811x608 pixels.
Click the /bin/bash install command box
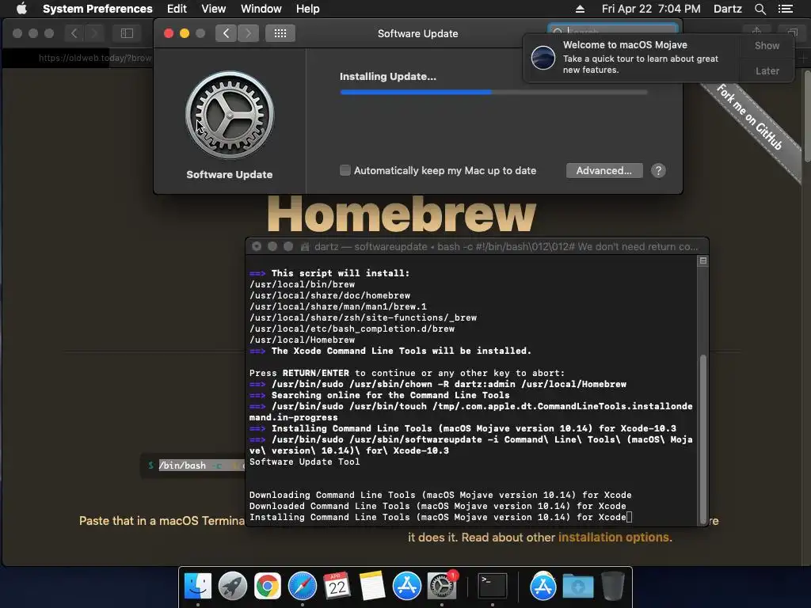tap(193, 465)
